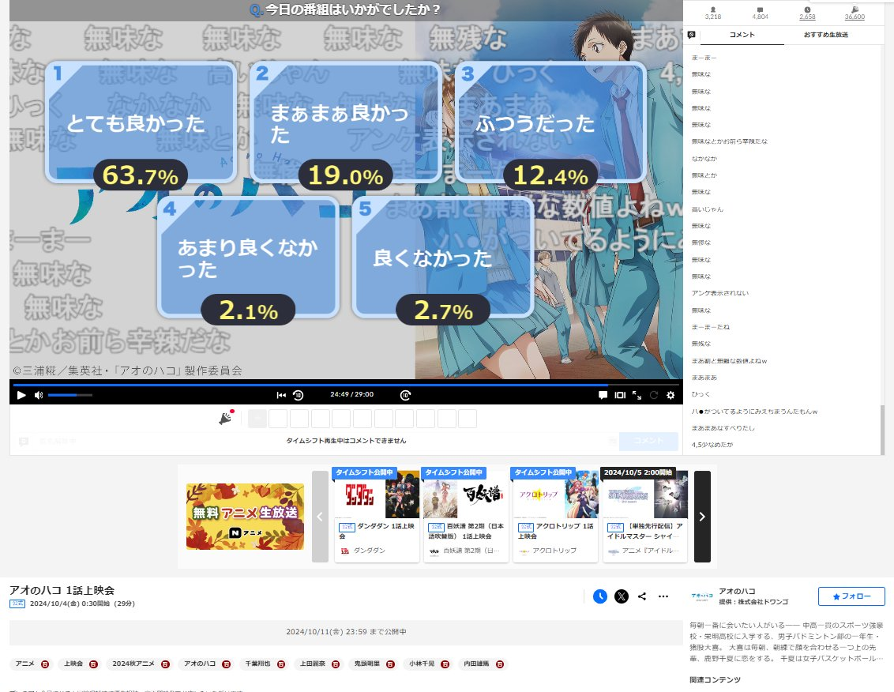This screenshot has height=692, width=894.
Task: Select the comment 無味なとかお前ら辛辣だな in the list
Action: pyautogui.click(x=729, y=141)
